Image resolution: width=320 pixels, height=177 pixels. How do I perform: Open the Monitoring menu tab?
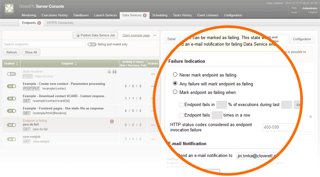[29, 15]
